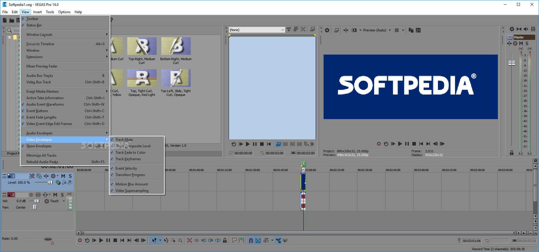The height and width of the screenshot is (252, 539).
Task: Toggle the Track Mute envelope checkbox
Action: click(112, 140)
